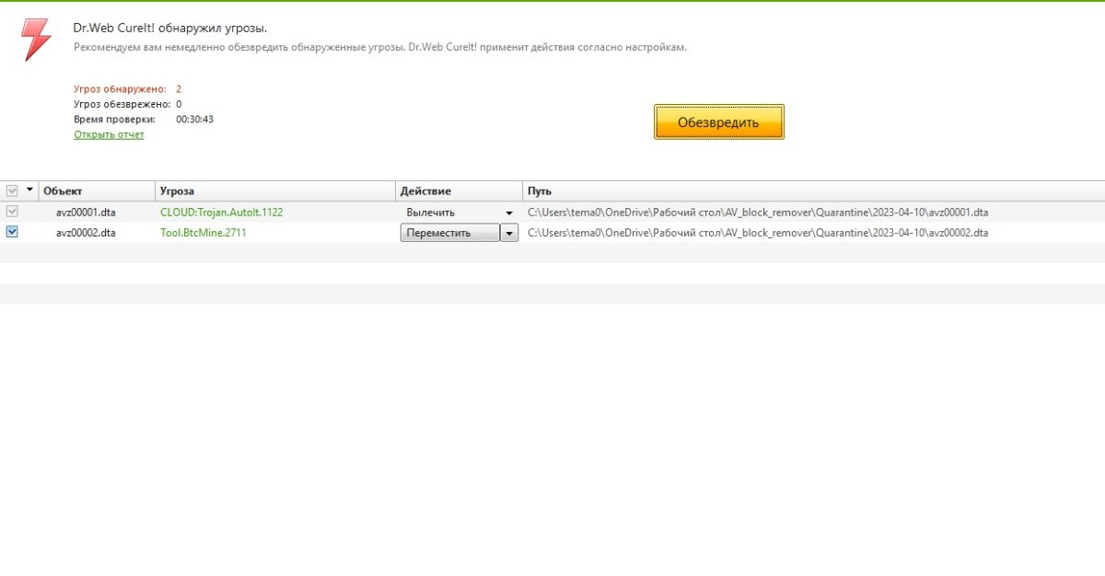Sort by the Угроза column header

(275, 190)
